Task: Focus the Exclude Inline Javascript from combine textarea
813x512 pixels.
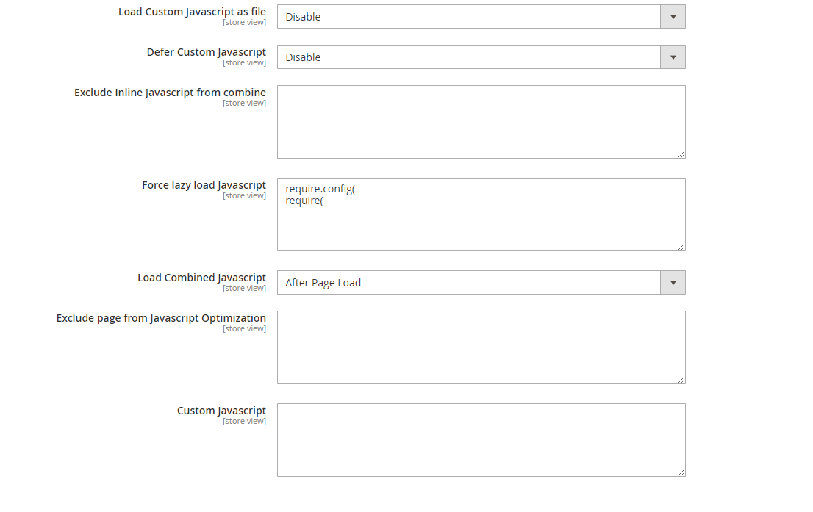Action: click(481, 122)
